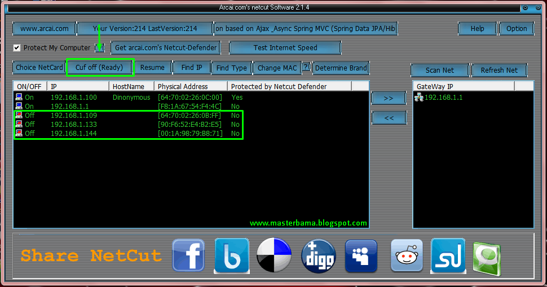547x287 pixels.
Task: Click the green chat bubble share icon
Action: pyautogui.click(x=487, y=259)
